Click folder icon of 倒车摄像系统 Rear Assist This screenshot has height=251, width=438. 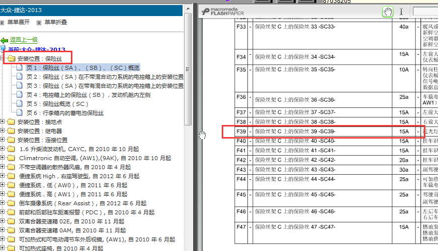coord(11,203)
